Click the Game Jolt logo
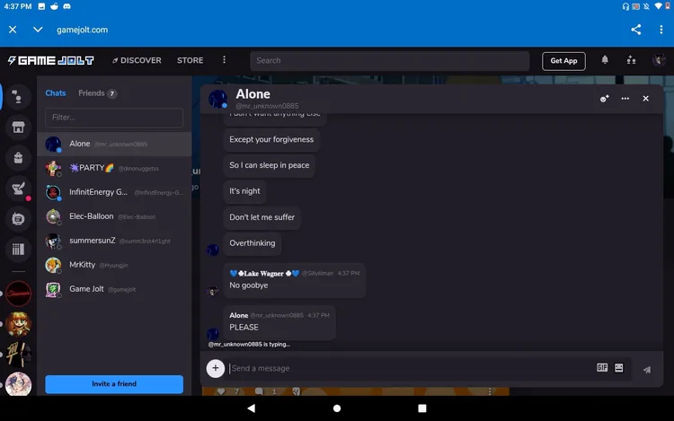The height and width of the screenshot is (421, 674). (50, 60)
